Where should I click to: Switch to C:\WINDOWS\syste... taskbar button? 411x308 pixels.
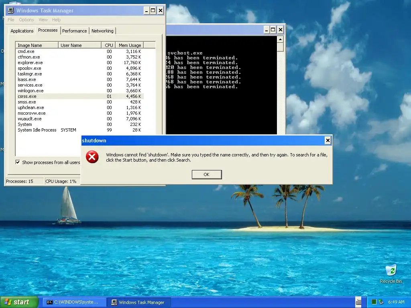[74, 302]
